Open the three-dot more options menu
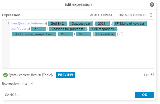Screen dimensions: 160x104 click(x=151, y=15)
